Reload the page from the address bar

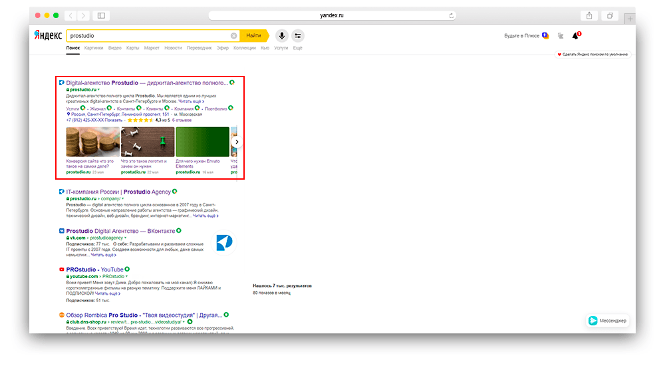pos(452,16)
